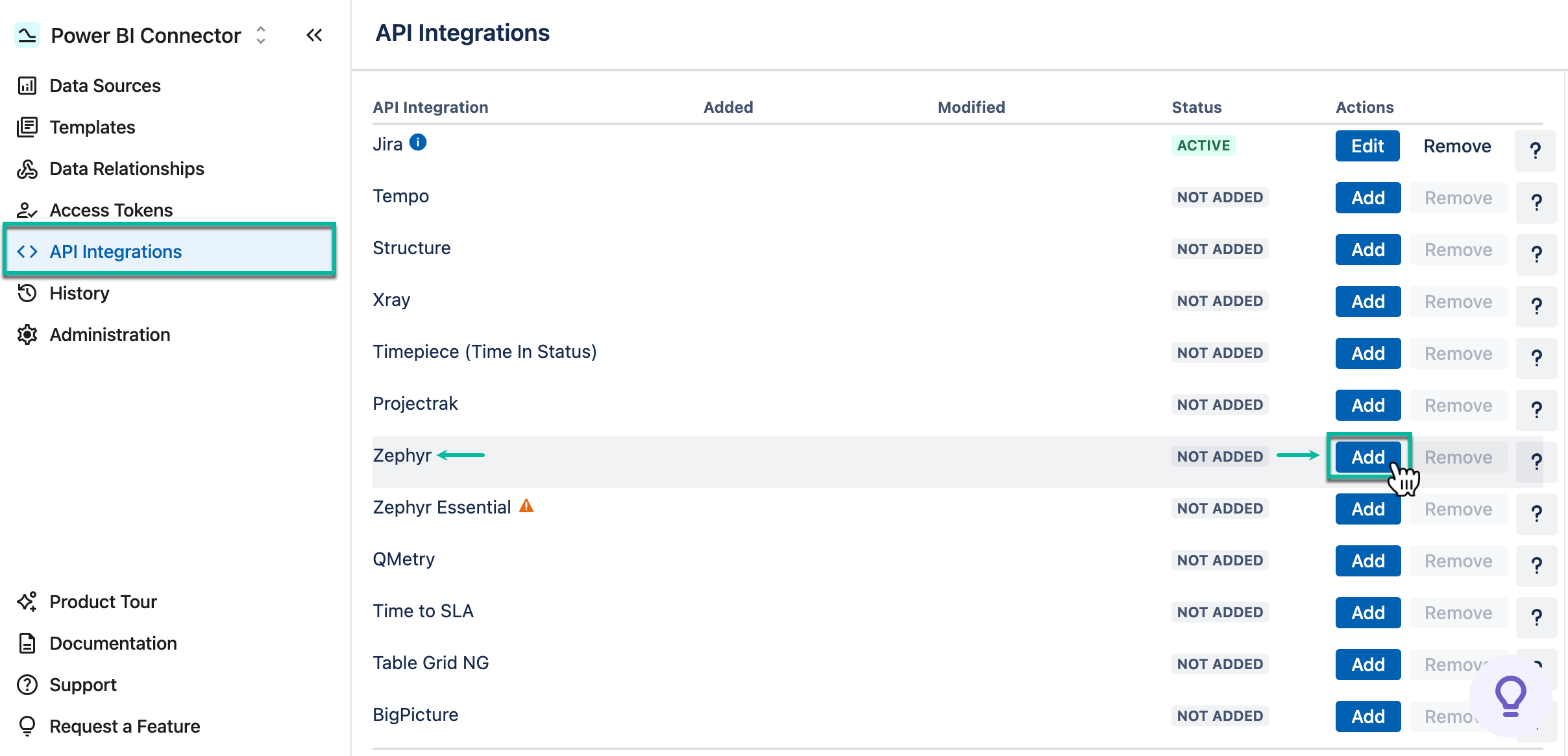
Task: Open help for the Tempo integration row
Action: (x=1537, y=202)
